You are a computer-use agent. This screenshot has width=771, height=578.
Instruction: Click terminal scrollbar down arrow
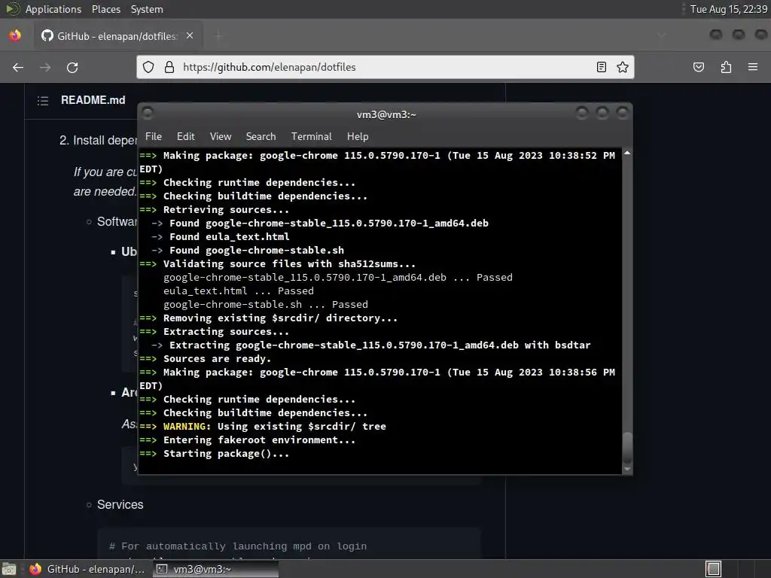click(x=627, y=469)
